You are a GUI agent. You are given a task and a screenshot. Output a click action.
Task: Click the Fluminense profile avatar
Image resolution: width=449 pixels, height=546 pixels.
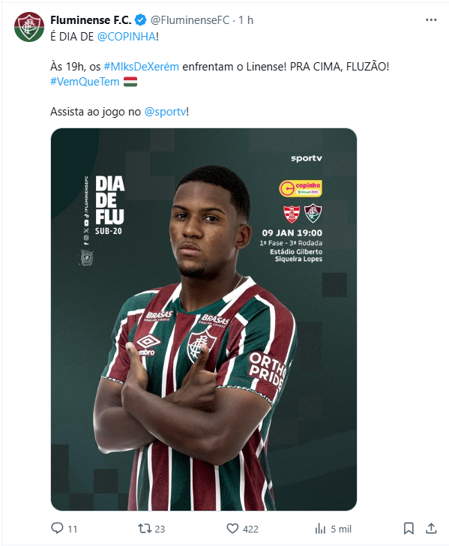(x=29, y=27)
